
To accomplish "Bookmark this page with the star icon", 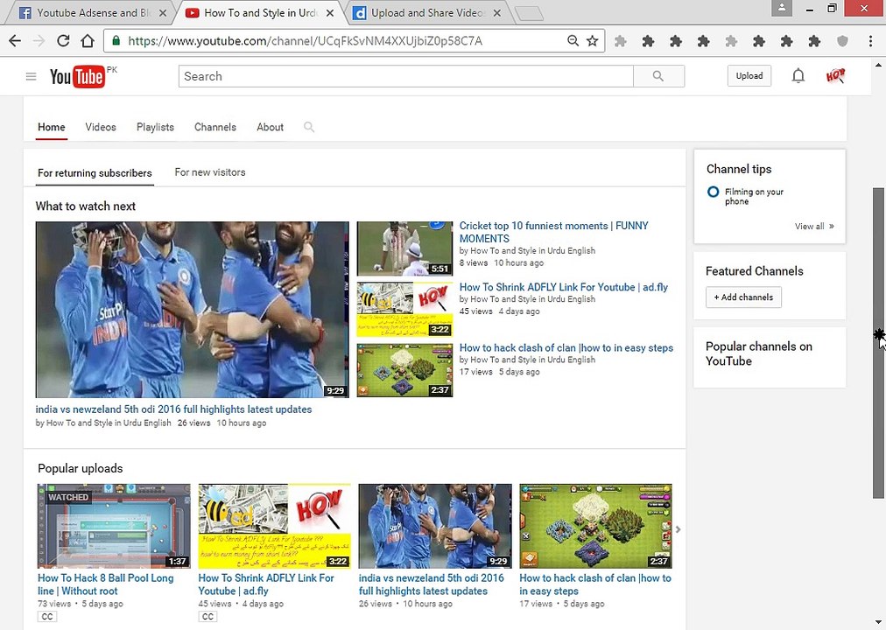I will click(592, 40).
